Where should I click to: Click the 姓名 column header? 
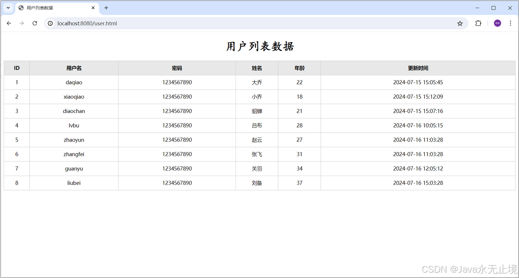pyautogui.click(x=257, y=68)
